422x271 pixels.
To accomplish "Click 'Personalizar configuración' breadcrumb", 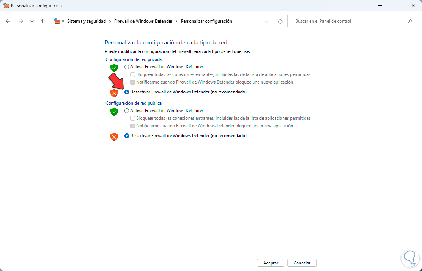I will click(206, 21).
